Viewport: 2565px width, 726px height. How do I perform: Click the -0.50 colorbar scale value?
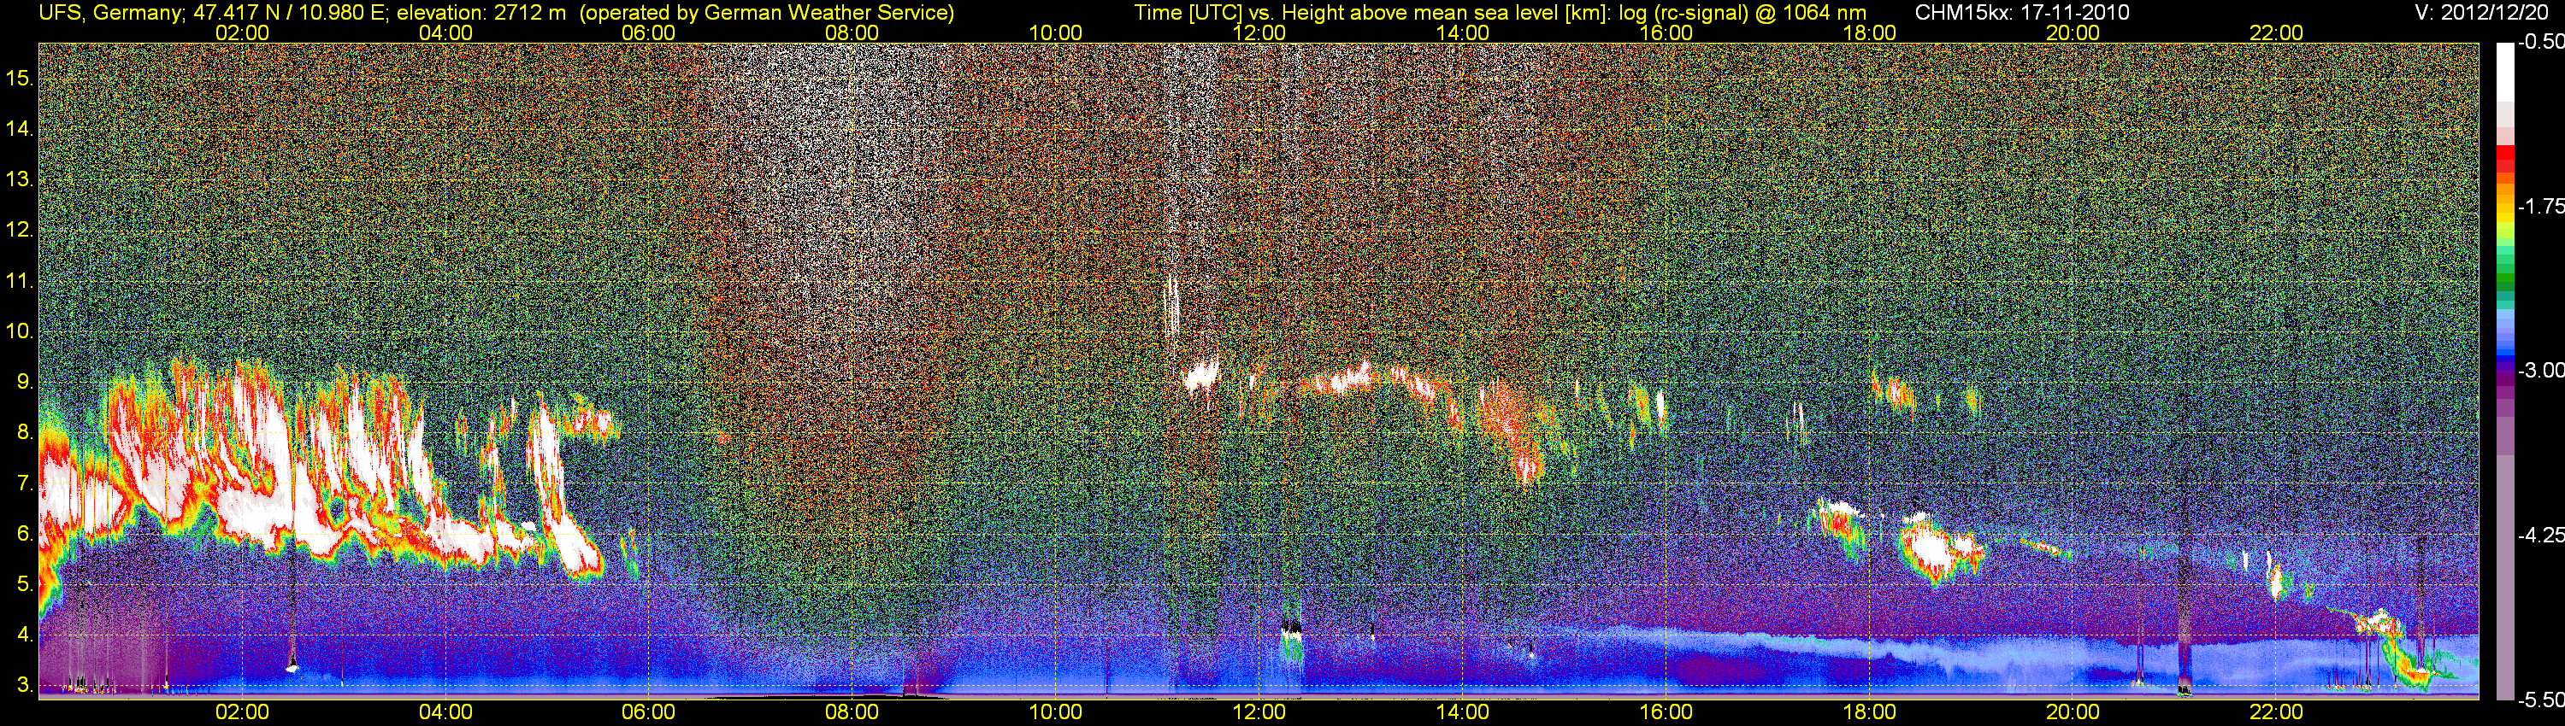pyautogui.click(x=2541, y=43)
